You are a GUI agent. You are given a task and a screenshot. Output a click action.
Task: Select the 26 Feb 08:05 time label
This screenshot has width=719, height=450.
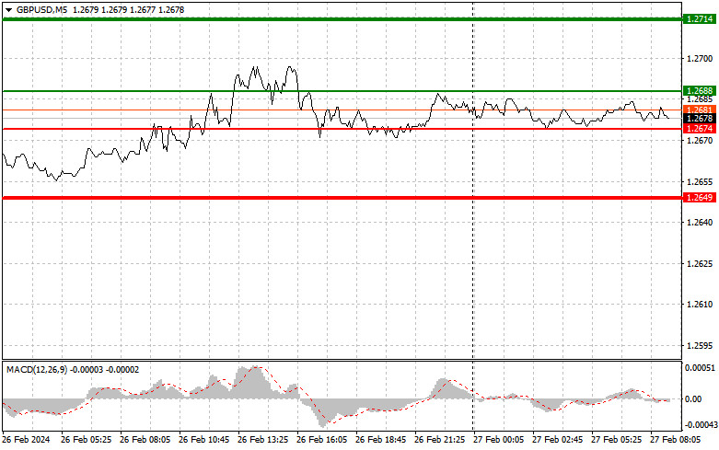tap(145, 440)
